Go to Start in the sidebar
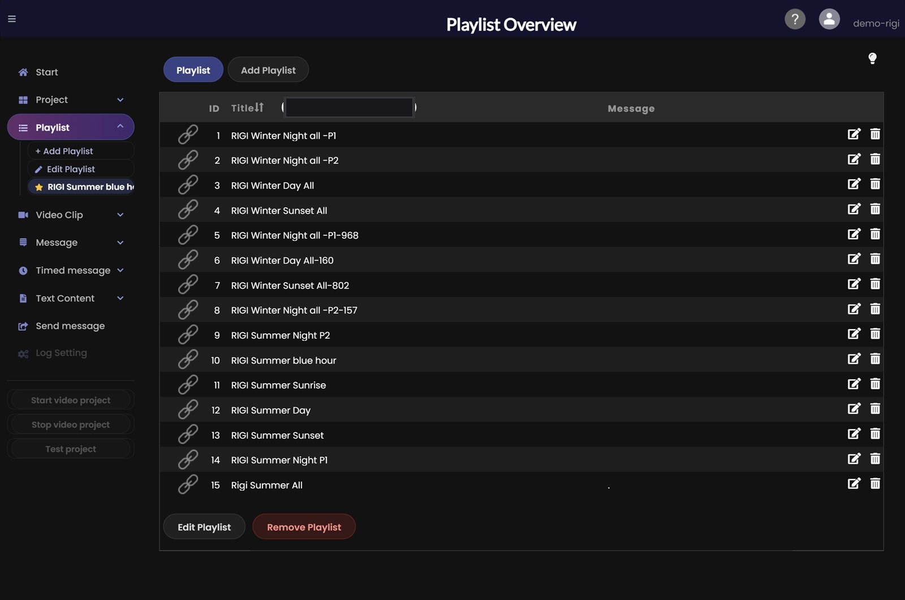 click(46, 72)
